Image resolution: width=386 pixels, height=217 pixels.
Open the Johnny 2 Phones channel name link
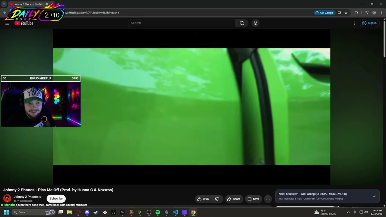(26, 197)
